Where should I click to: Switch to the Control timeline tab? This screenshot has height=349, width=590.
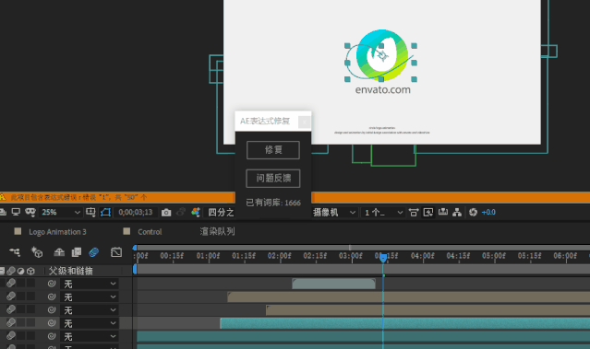[x=150, y=232]
